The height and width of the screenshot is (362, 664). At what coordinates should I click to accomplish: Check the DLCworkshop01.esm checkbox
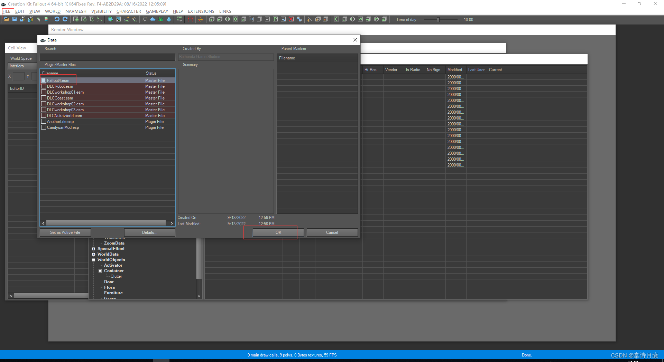pos(44,92)
